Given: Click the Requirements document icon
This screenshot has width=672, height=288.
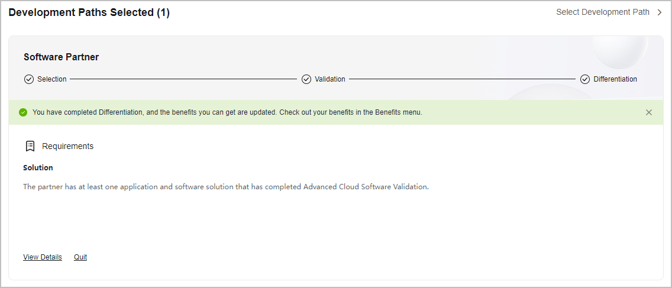Looking at the screenshot, I should 30,146.
